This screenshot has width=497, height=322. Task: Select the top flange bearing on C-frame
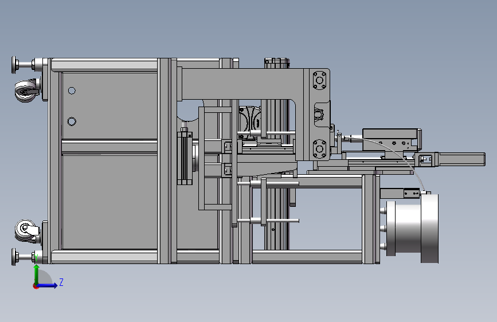click(x=319, y=80)
